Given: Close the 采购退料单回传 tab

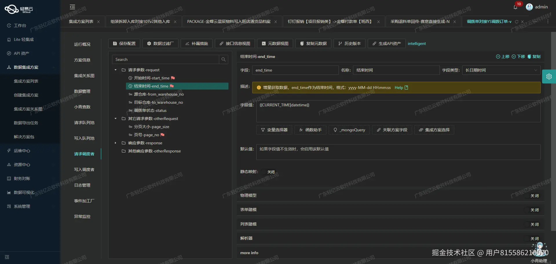Looking at the screenshot, I should tap(455, 22).
